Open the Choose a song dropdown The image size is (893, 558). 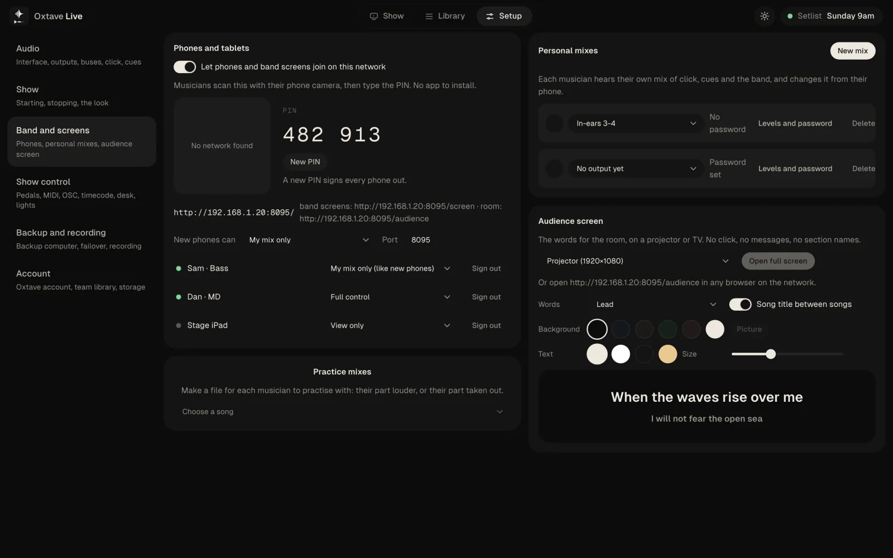pos(342,412)
